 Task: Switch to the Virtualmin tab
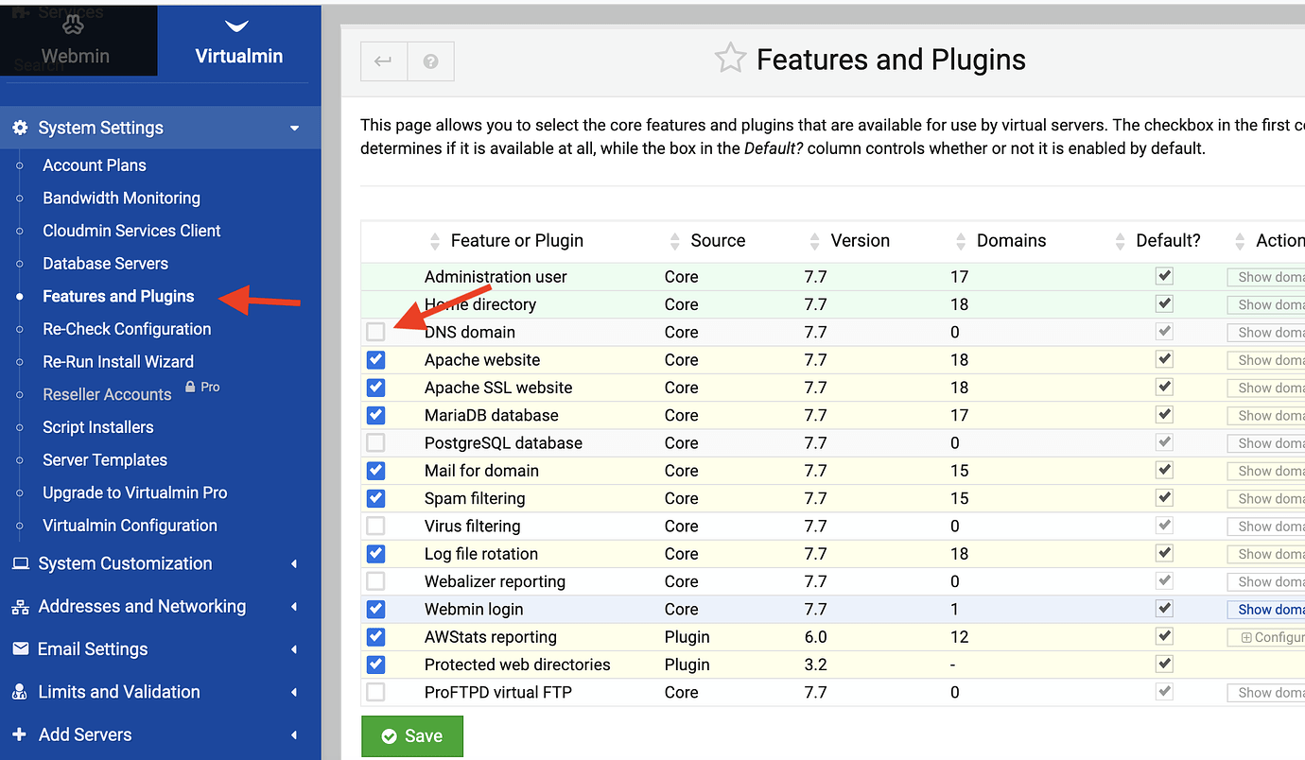tap(239, 41)
